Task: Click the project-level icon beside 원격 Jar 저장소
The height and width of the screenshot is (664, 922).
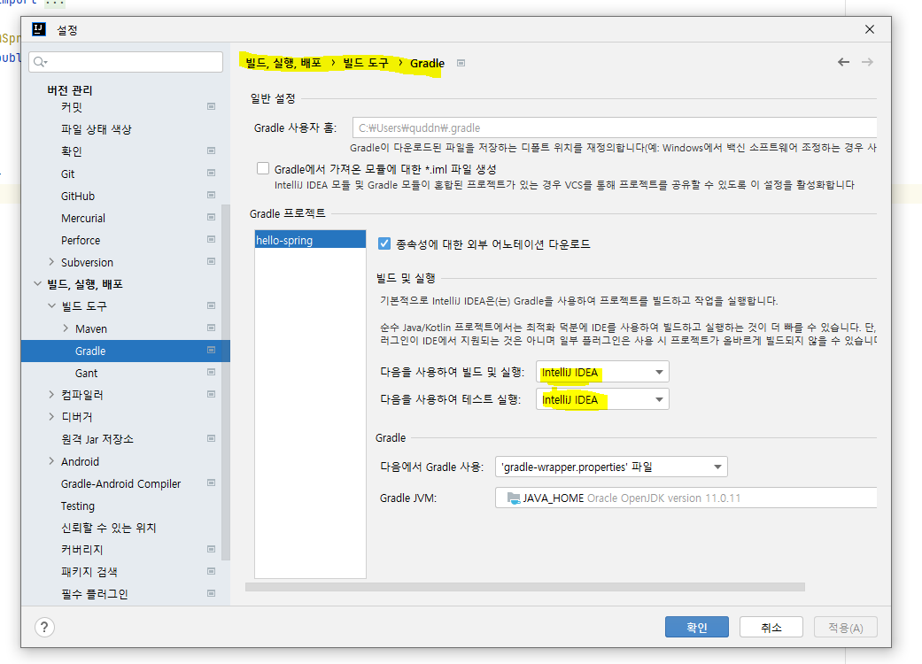Action: [x=211, y=438]
